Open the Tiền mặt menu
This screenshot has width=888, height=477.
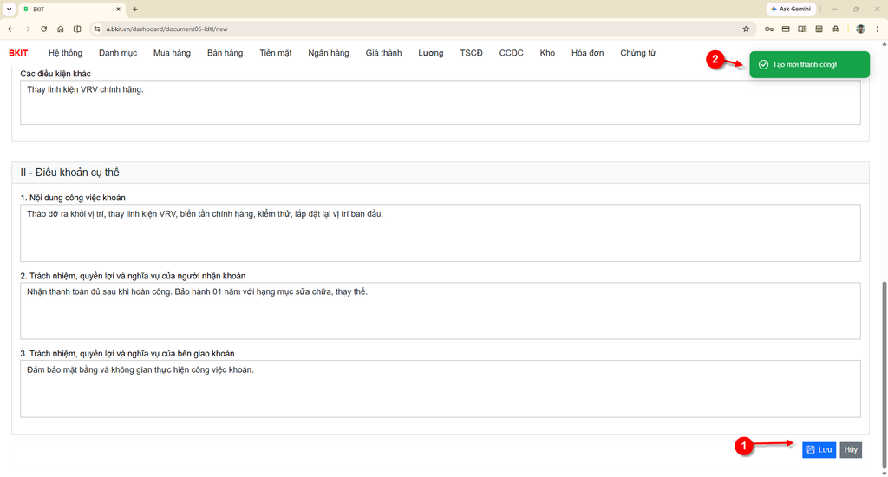click(x=276, y=53)
